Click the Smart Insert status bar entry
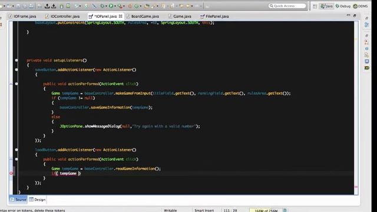The image size is (377, 212). 204,210
